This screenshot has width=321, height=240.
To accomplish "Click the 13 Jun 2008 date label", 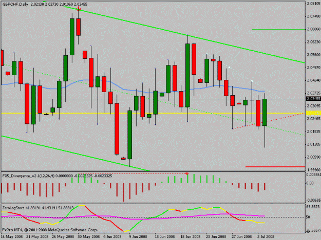I will [x=165, y=236].
